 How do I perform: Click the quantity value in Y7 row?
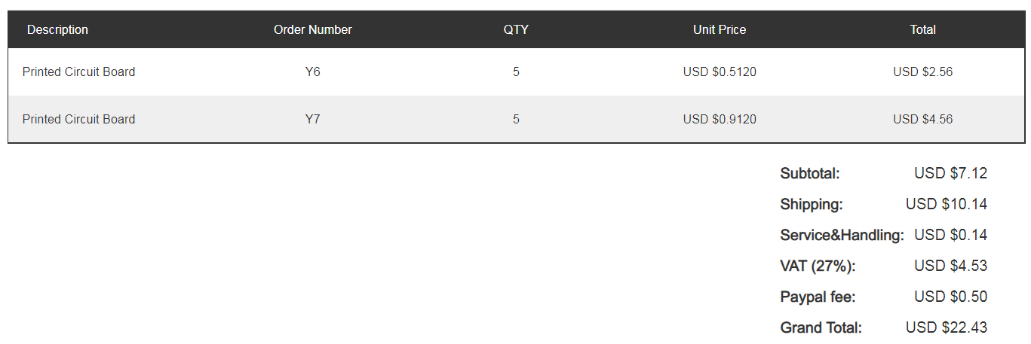click(516, 119)
